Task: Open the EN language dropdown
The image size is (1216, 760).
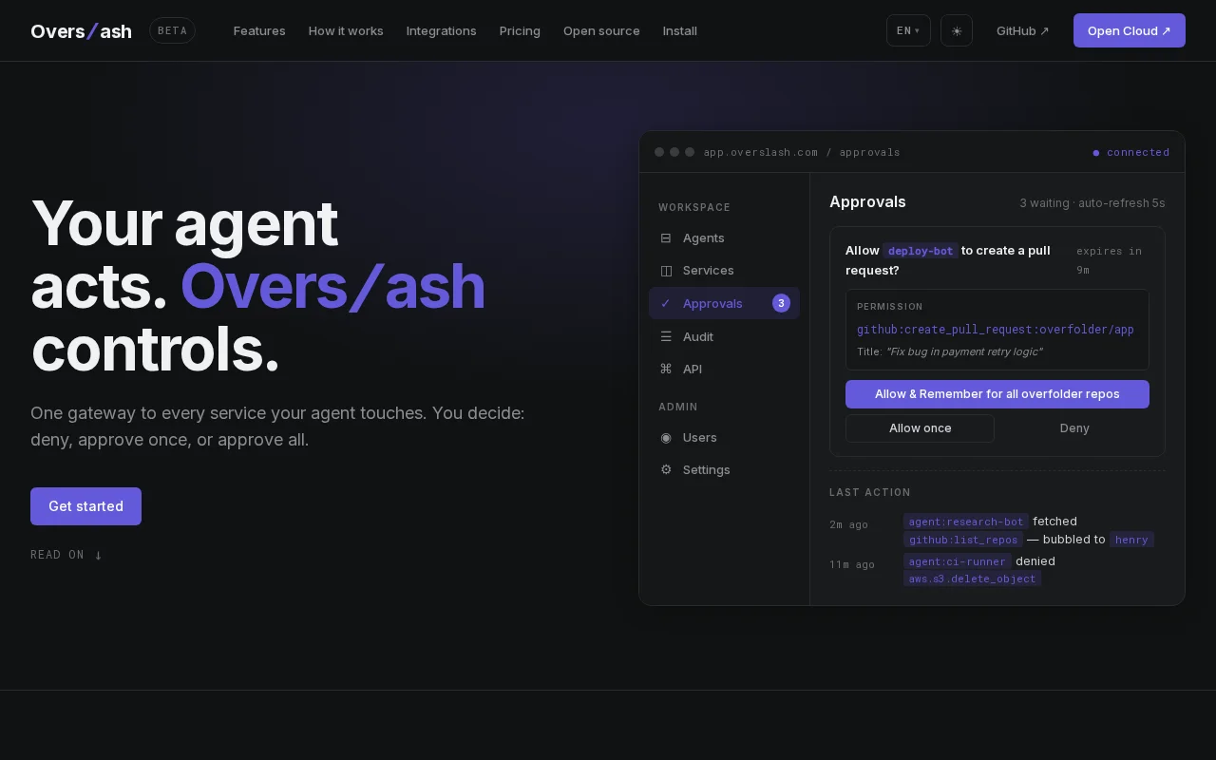Action: (x=908, y=30)
